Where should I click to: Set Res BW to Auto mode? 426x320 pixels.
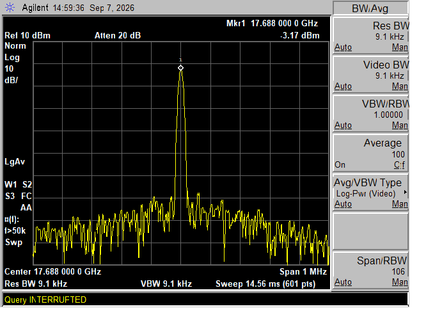click(x=343, y=47)
